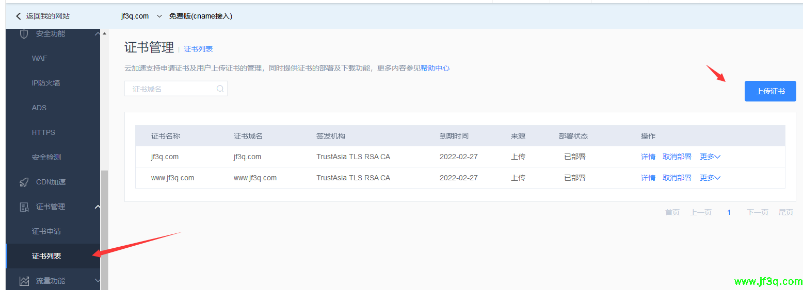Open the 帮助中心 link

pos(435,68)
